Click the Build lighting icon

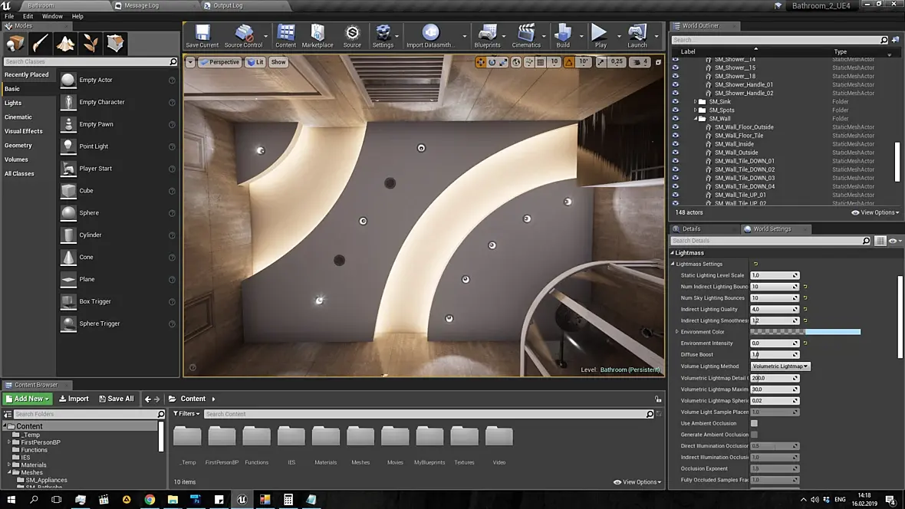(563, 35)
